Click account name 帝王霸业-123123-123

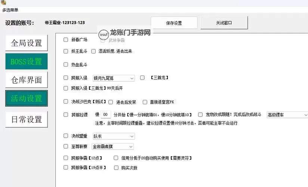[x=65, y=22]
